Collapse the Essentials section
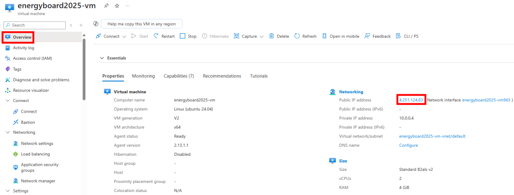This screenshot has height=195, width=514. click(x=101, y=58)
